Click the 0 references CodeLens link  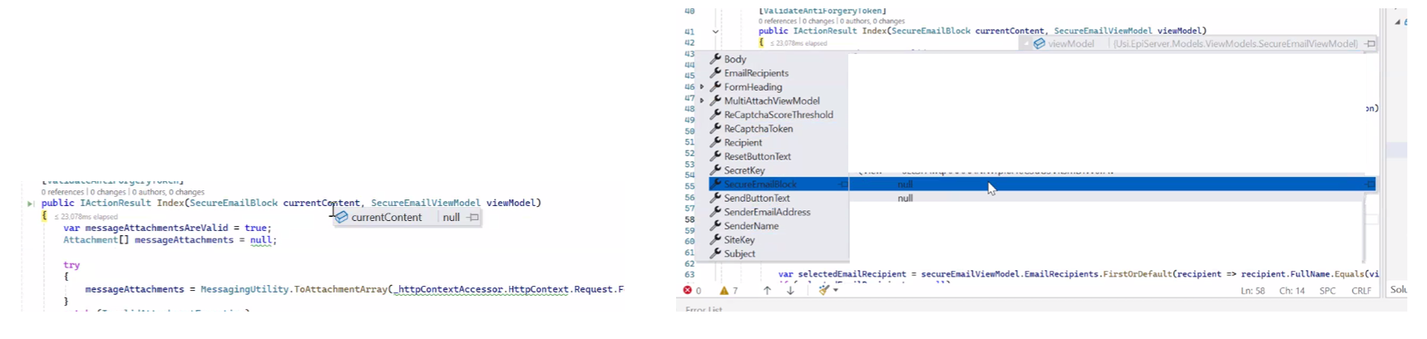point(63,192)
